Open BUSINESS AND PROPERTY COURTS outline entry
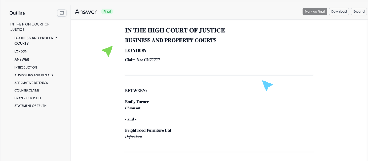 (36, 41)
